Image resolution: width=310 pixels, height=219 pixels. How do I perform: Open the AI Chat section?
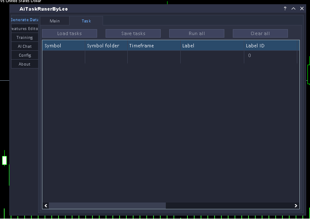[25, 47]
